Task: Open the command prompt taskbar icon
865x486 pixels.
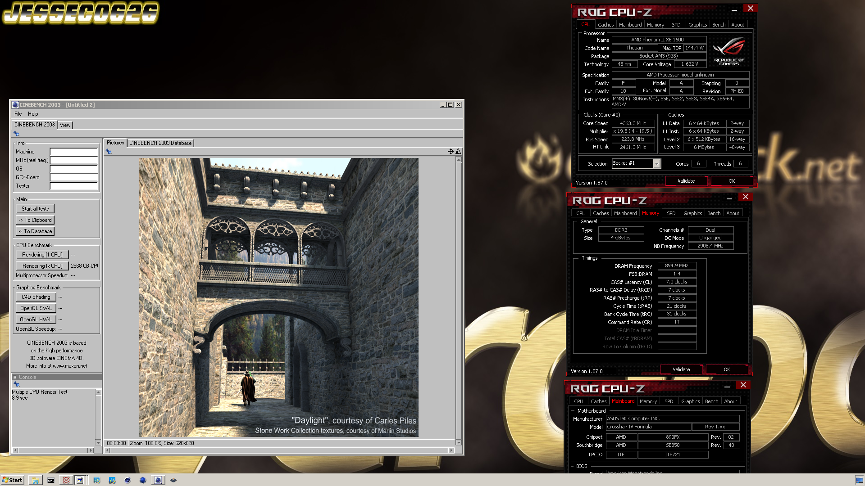Action: (x=51, y=480)
